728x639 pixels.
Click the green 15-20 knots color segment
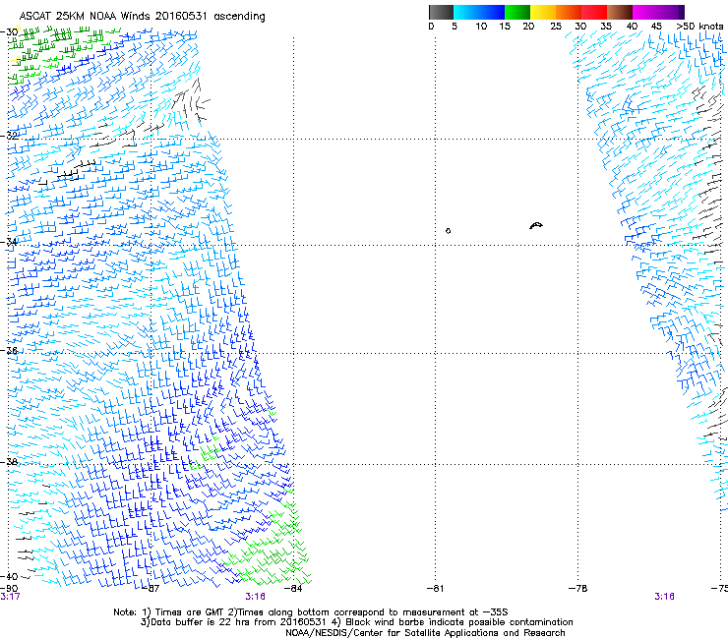(517, 12)
